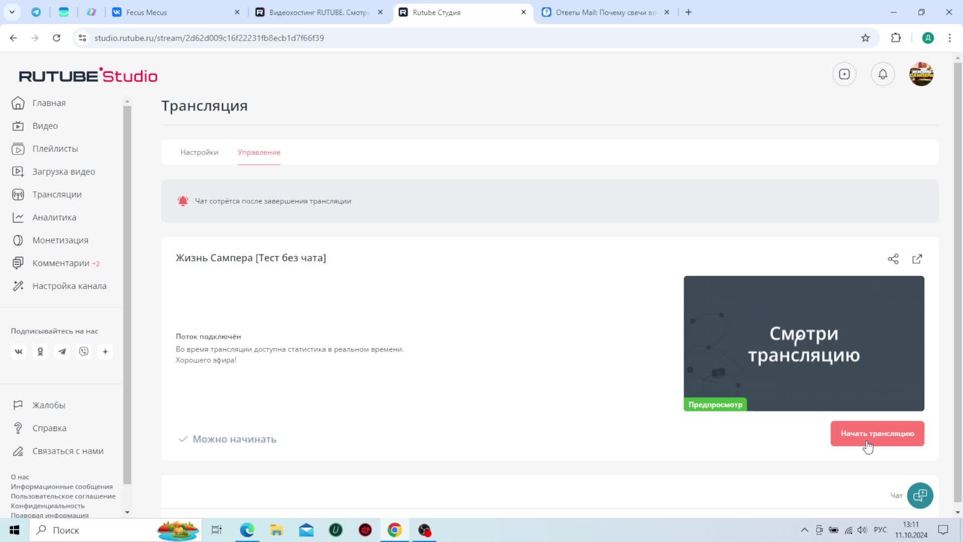The height and width of the screenshot is (542, 963).
Task: Expand the tab search dropdown
Action: coord(12,12)
